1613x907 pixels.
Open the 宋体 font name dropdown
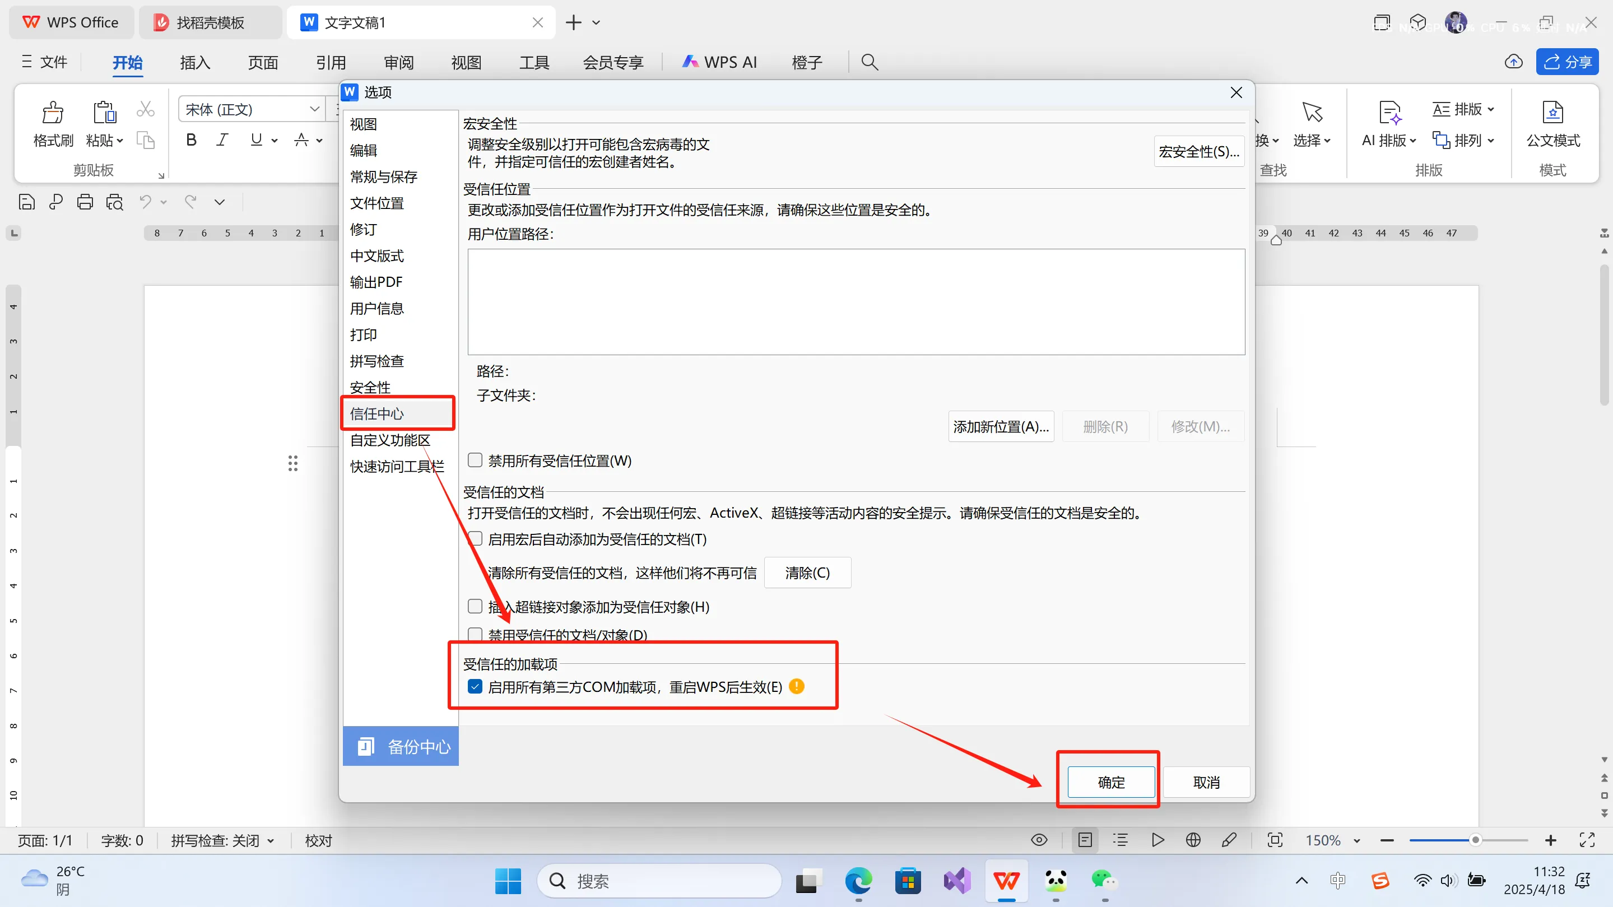pyautogui.click(x=315, y=108)
